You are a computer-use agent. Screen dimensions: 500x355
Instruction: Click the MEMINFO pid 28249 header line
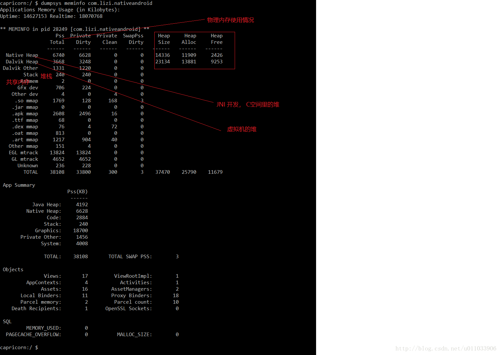75,29
